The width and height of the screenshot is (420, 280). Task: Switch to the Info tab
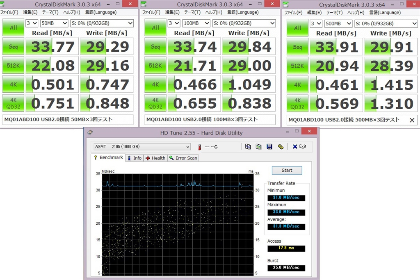[x=135, y=158]
